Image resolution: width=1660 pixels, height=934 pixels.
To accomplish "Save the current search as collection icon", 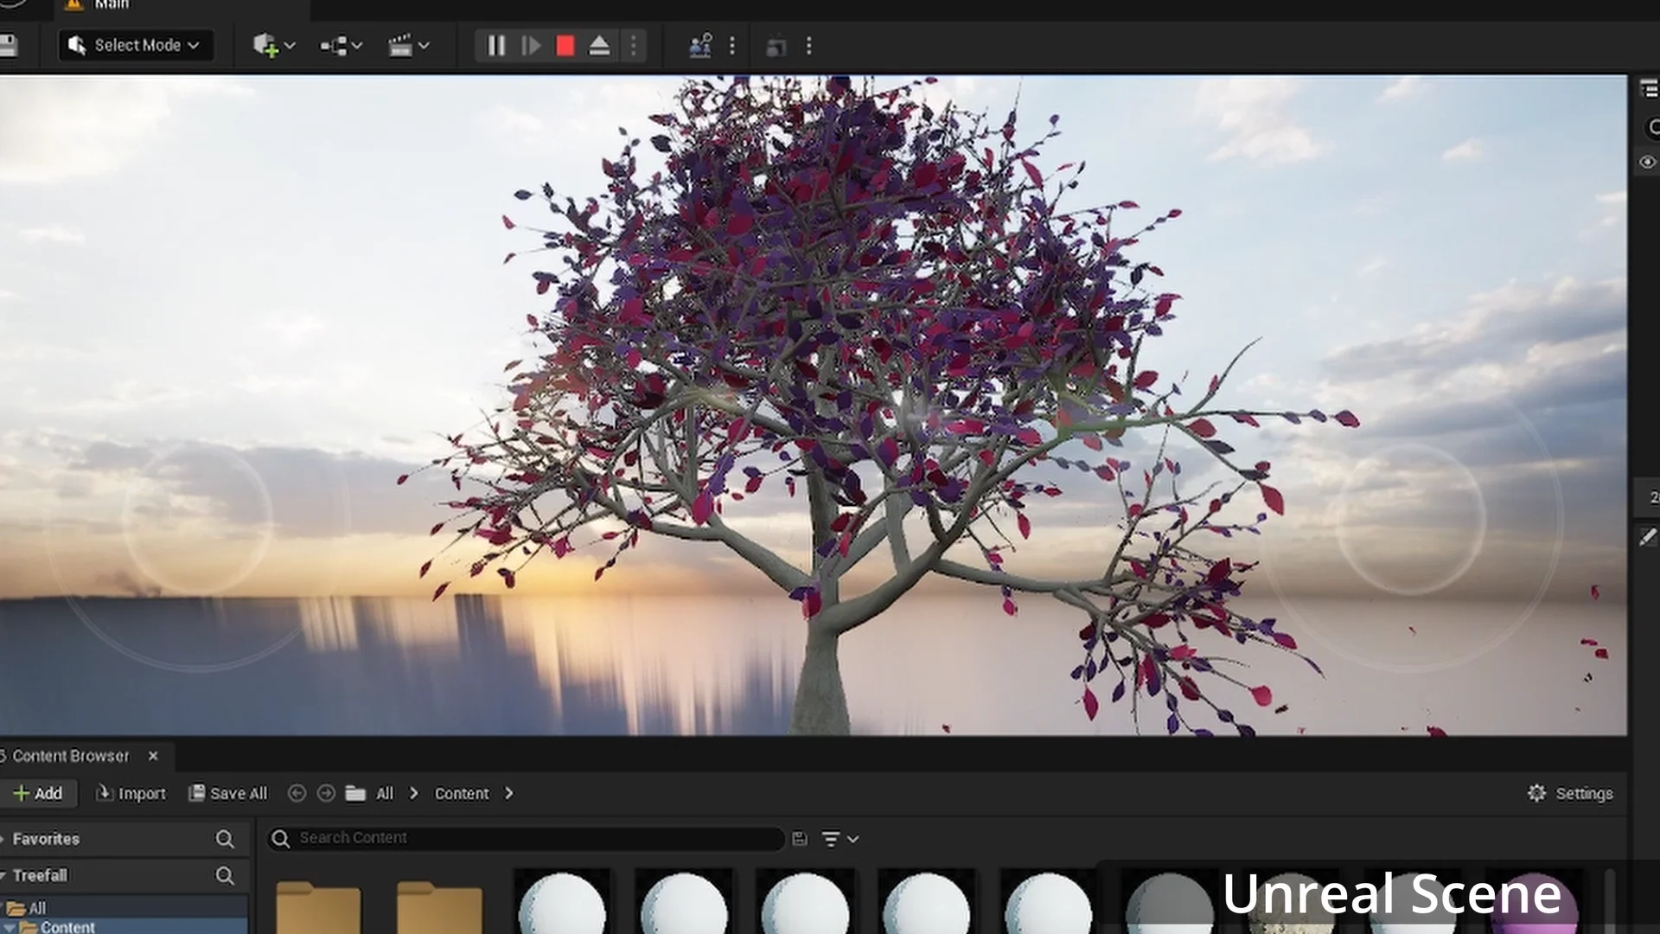I will (x=800, y=838).
